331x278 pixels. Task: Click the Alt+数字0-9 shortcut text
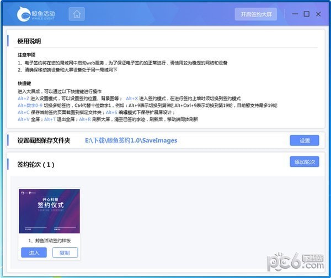30,106
